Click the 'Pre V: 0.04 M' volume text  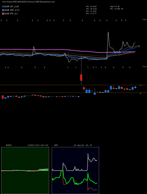[x=116, y=9]
